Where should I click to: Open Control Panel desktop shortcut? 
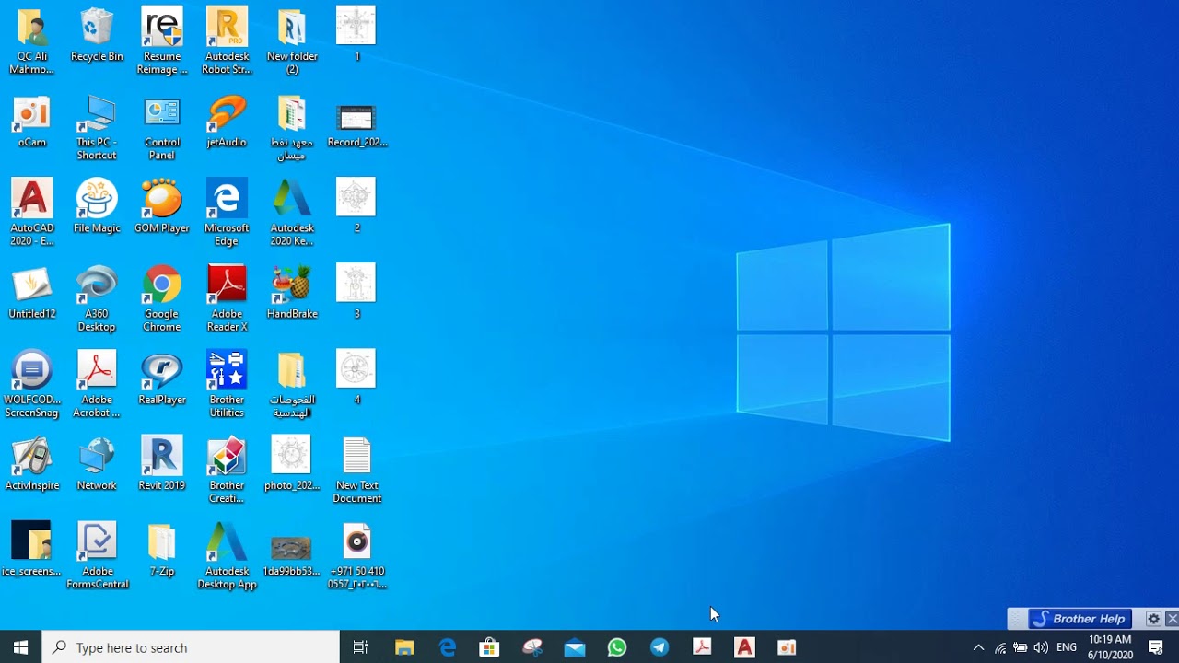(162, 127)
